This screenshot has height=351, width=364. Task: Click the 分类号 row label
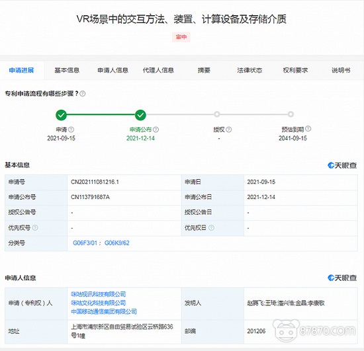[17, 243]
